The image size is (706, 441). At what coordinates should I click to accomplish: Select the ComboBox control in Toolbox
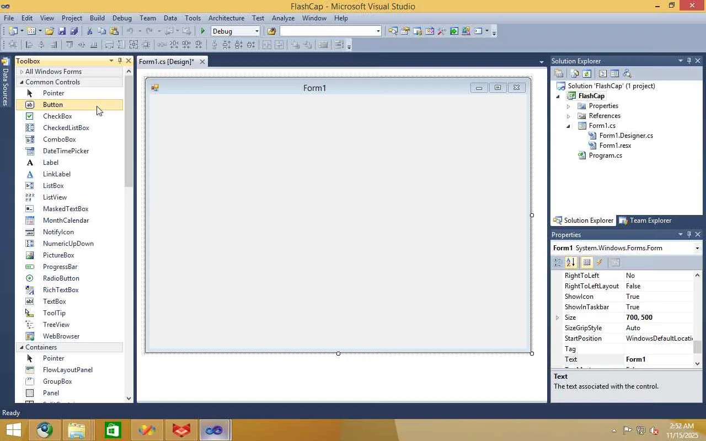69,139
